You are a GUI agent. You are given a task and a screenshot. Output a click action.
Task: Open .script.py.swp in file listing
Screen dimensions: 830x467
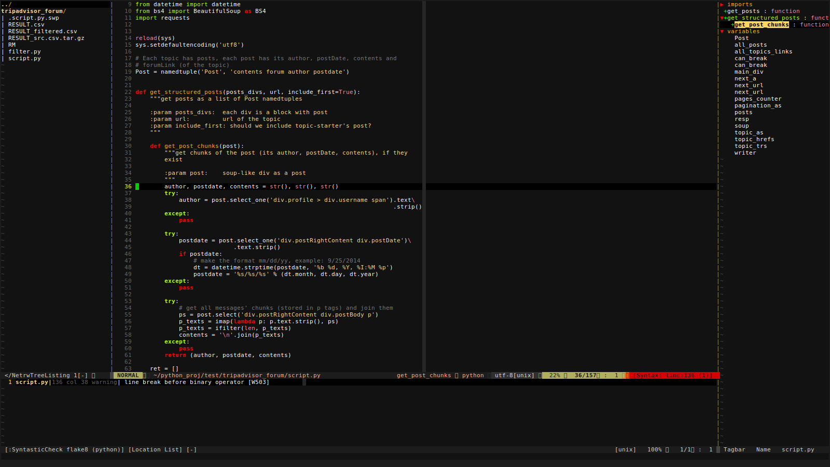[x=34, y=18]
